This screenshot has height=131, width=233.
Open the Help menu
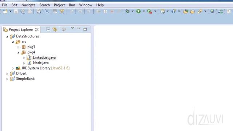[x=100, y=5]
